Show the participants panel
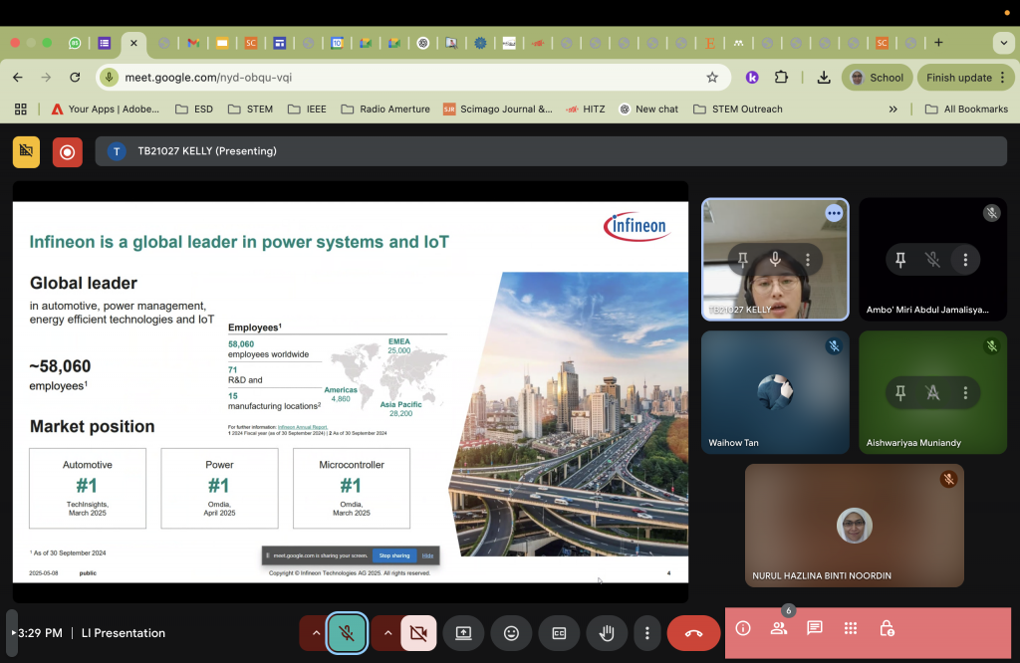 pos(779,628)
